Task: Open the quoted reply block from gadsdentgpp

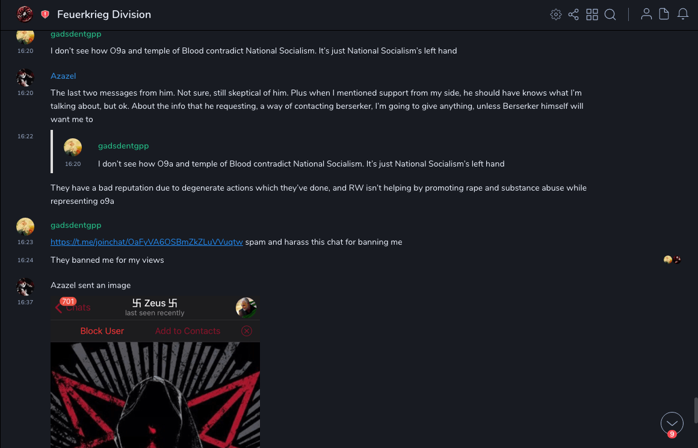Action: point(301,155)
